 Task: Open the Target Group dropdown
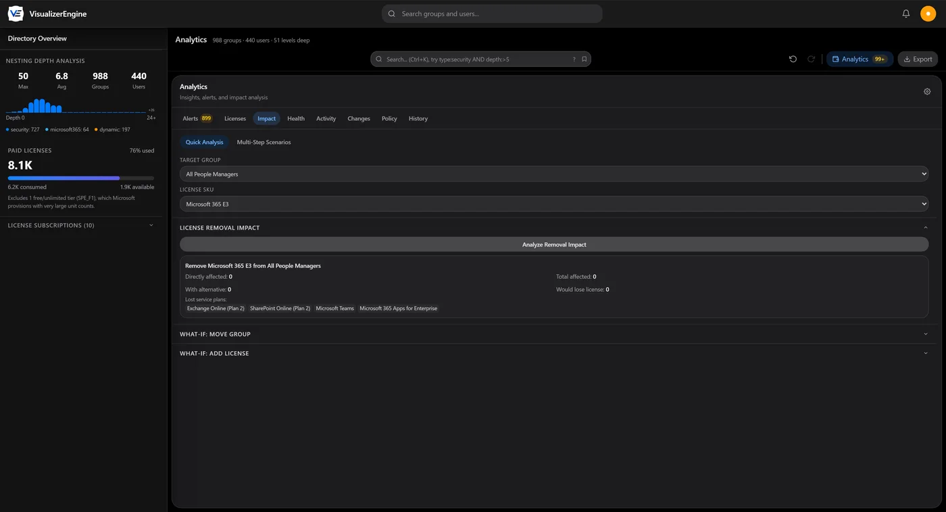[x=554, y=174]
